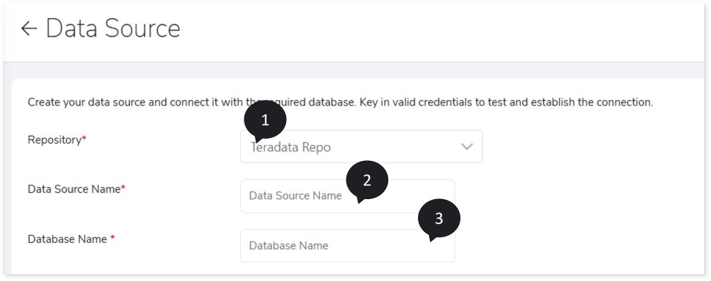The height and width of the screenshot is (281, 711).
Task: Focus the Data Source Name input field
Action: [x=299, y=196]
